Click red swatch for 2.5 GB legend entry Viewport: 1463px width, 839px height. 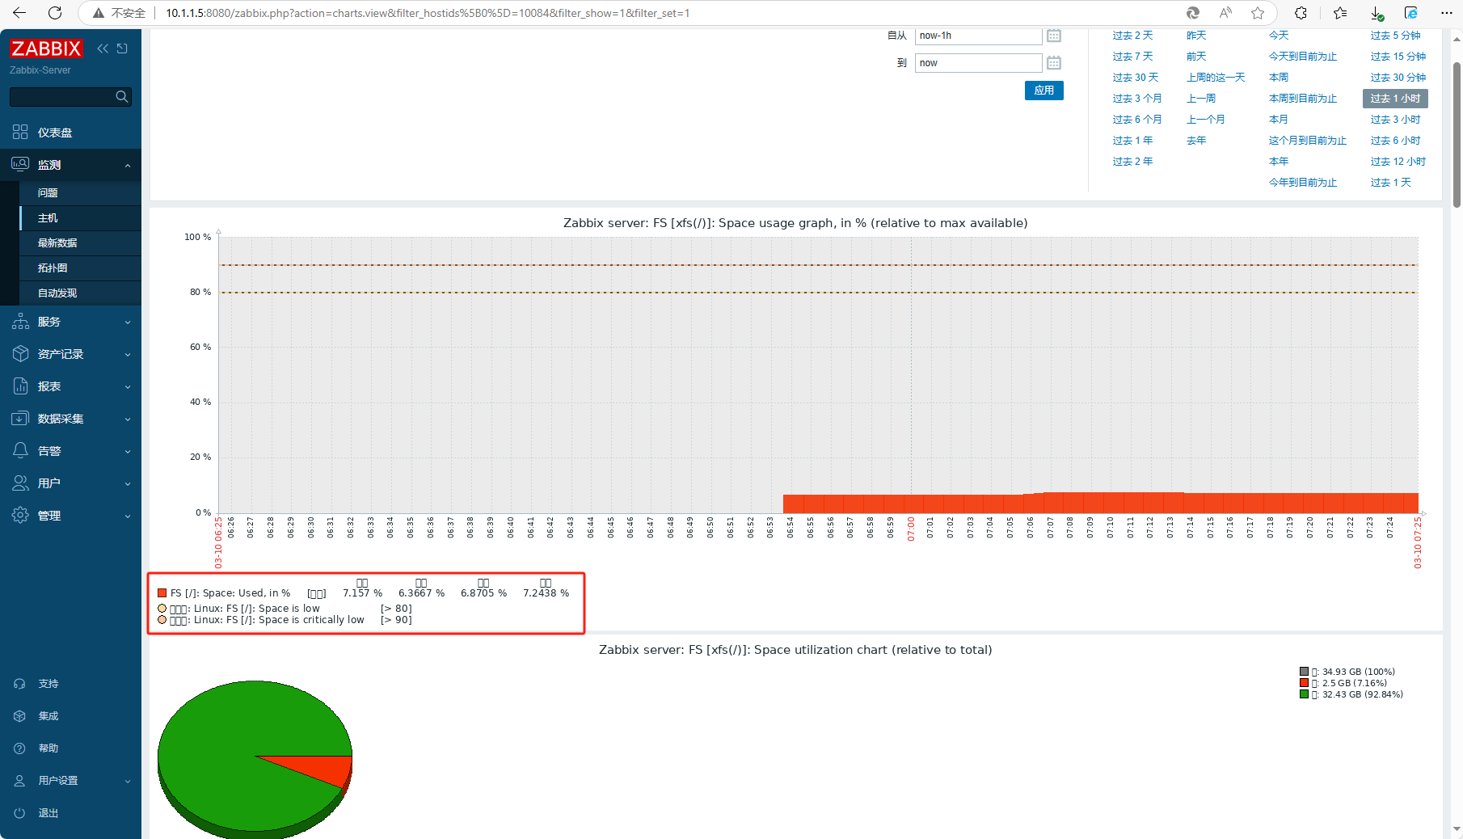click(1304, 683)
